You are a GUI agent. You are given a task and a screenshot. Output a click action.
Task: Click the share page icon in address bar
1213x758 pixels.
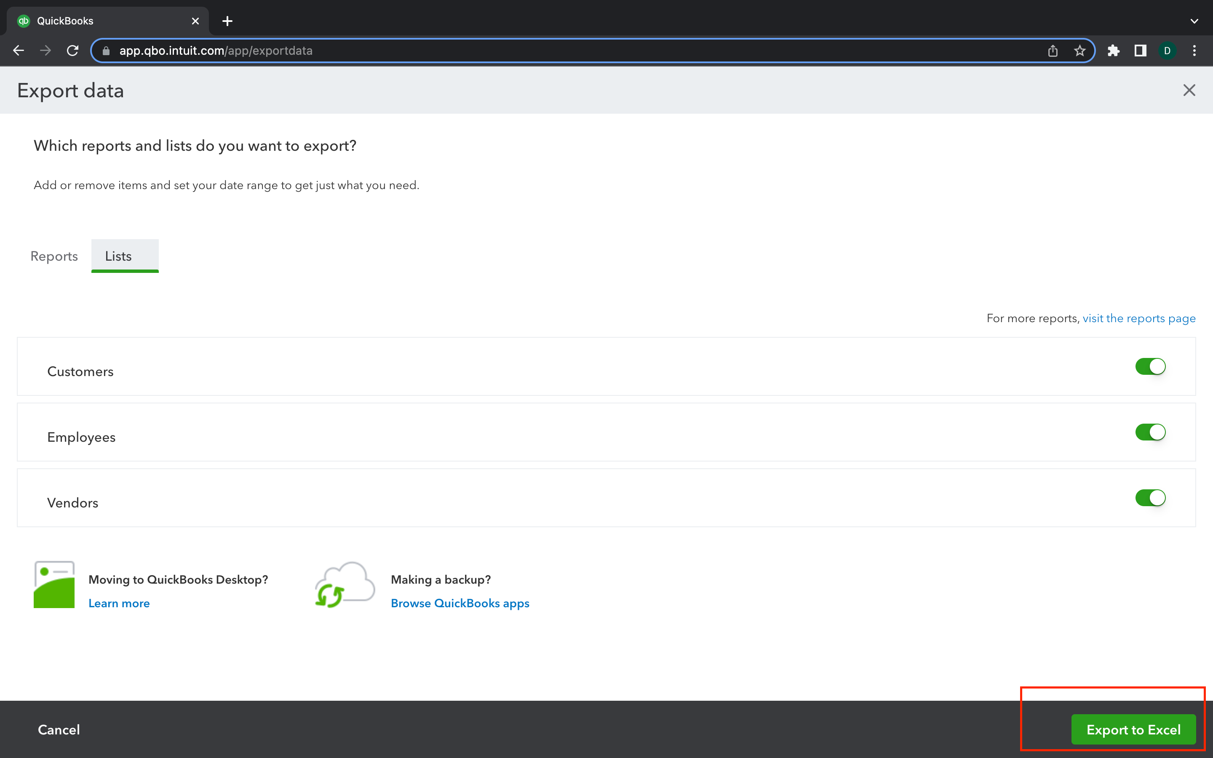pyautogui.click(x=1053, y=51)
